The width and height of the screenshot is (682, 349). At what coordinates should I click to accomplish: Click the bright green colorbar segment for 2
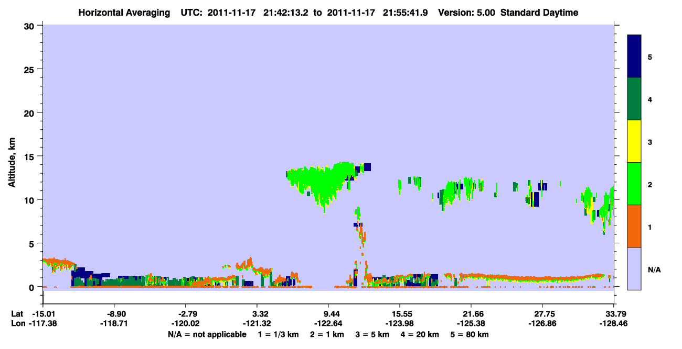coord(634,184)
